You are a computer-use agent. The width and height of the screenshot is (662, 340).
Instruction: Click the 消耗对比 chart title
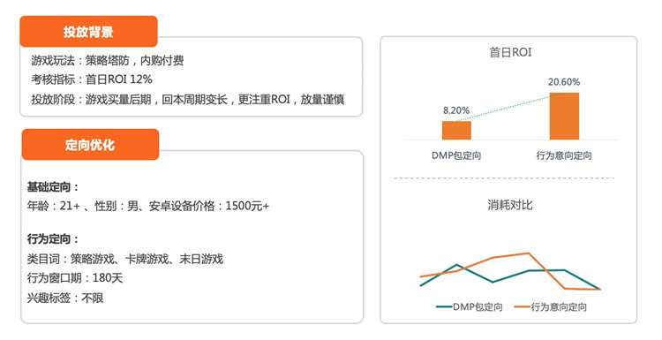coord(510,205)
